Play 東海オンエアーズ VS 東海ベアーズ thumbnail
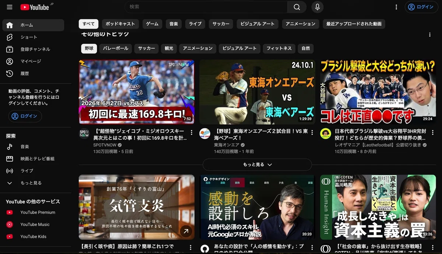Screen dimensions: 442x254 (x=257, y=92)
